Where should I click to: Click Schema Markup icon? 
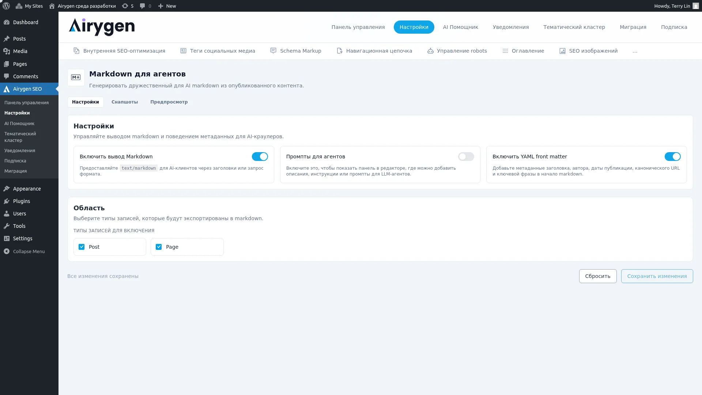[x=273, y=51]
